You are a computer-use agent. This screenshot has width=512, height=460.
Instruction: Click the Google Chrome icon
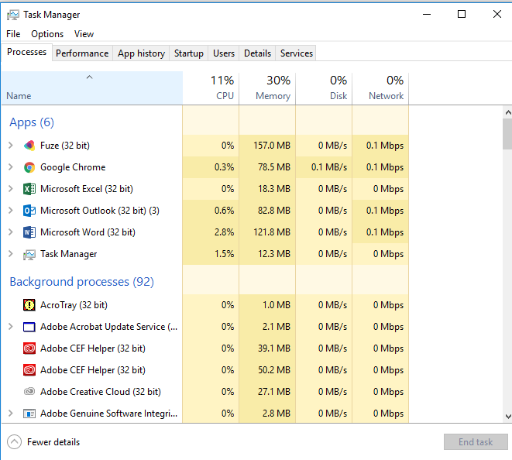click(x=29, y=167)
